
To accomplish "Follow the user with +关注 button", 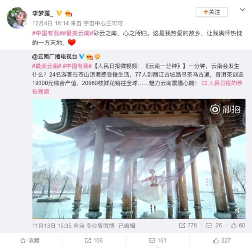I will click(211, 12).
